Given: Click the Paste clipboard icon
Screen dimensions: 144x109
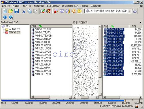Looking at the screenshot, I should click(x=35, y=11).
